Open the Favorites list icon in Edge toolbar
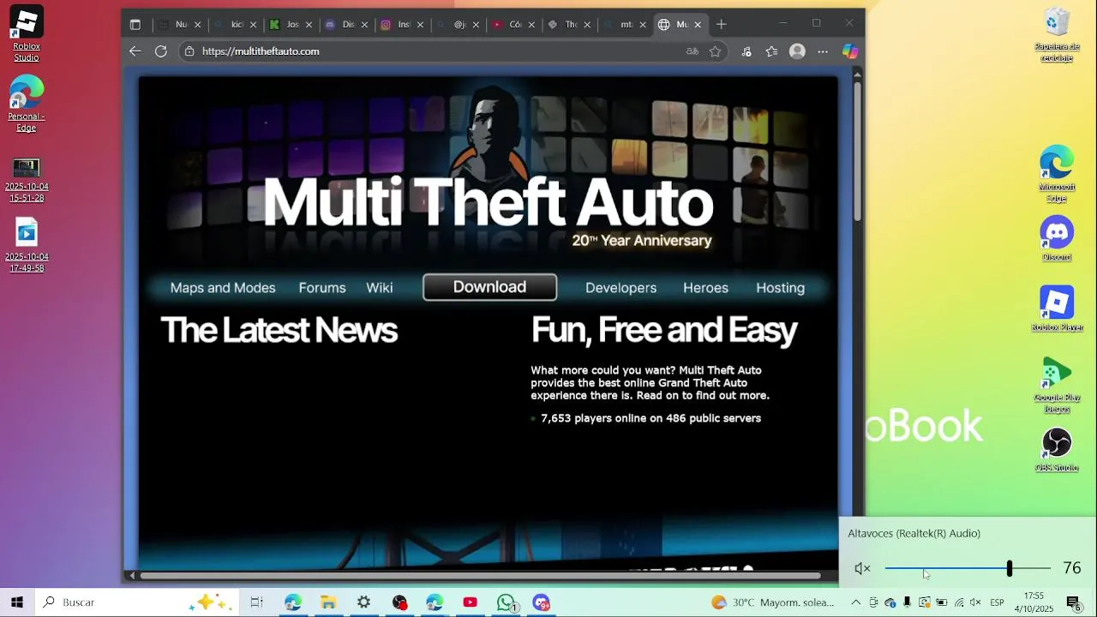 pyautogui.click(x=771, y=51)
